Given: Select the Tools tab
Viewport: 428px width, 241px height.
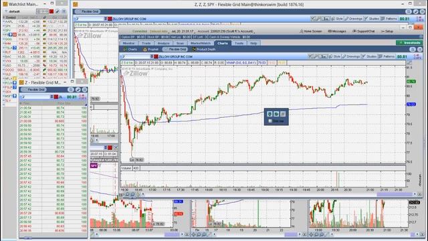Looking at the screenshot, I should click(239, 43).
